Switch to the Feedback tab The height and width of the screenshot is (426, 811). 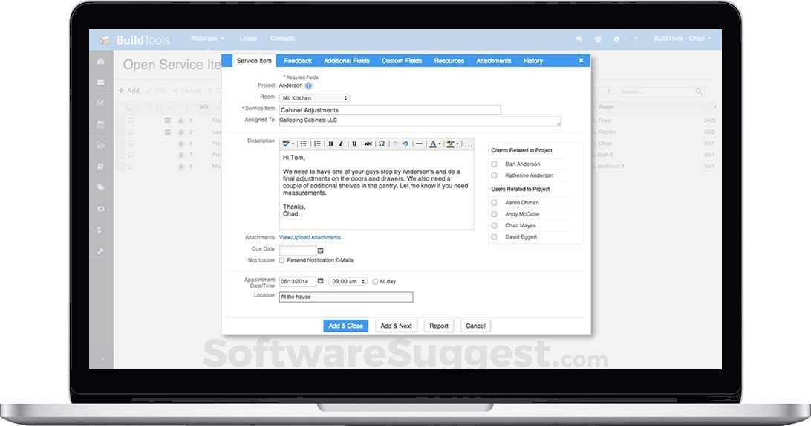point(297,61)
